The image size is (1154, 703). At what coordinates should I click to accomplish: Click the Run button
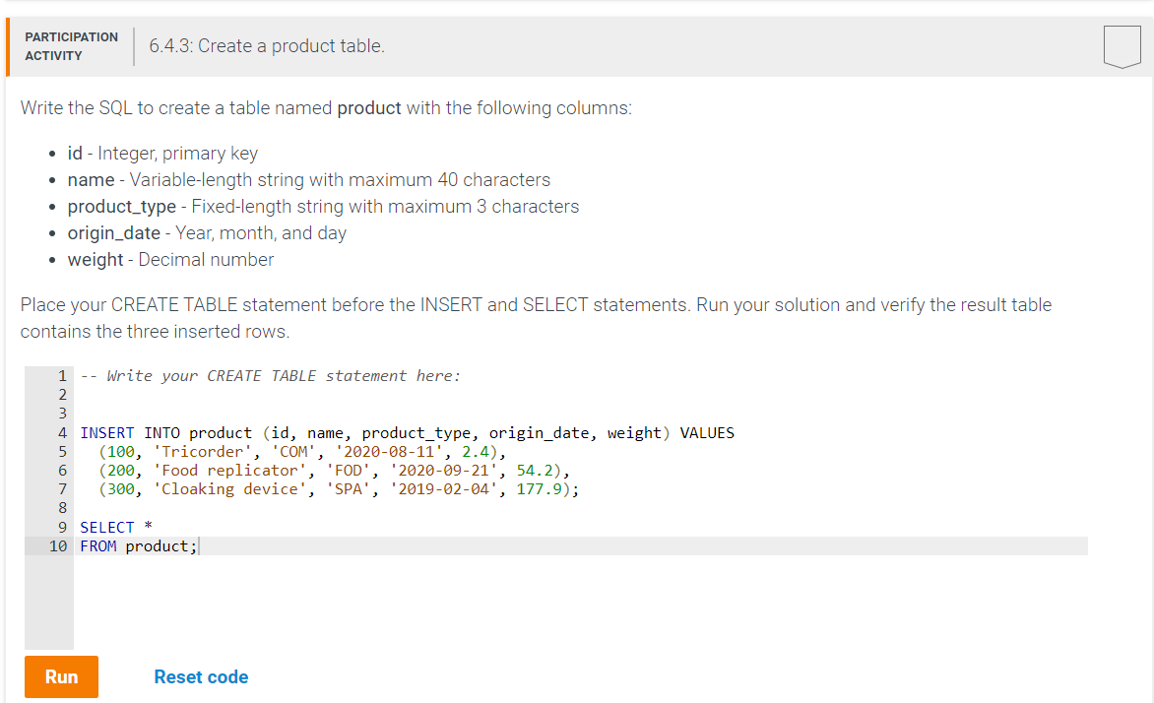[x=61, y=676]
